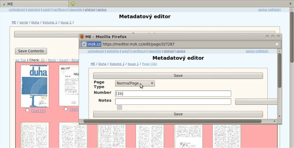Click the down arrow at the popup scrollbar bottom
The height and width of the screenshot is (148, 294).
279,116
